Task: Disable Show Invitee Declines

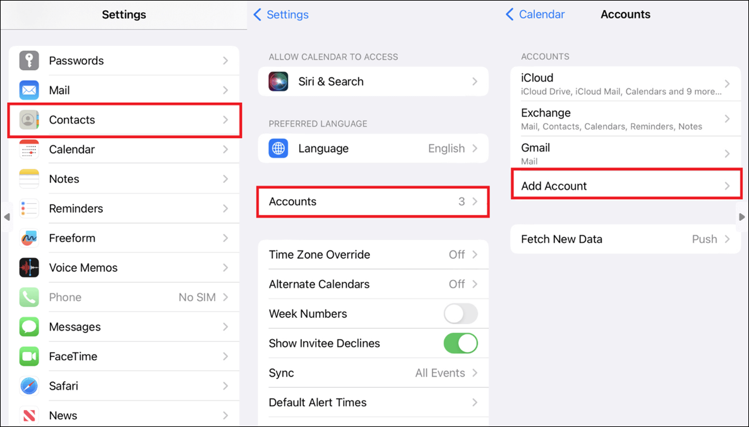Action: (460, 343)
